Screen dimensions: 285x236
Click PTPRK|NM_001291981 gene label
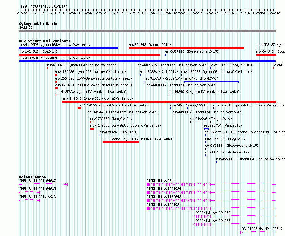[x=164, y=205]
